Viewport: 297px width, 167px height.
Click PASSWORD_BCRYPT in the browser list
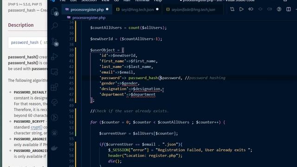pos(29,122)
